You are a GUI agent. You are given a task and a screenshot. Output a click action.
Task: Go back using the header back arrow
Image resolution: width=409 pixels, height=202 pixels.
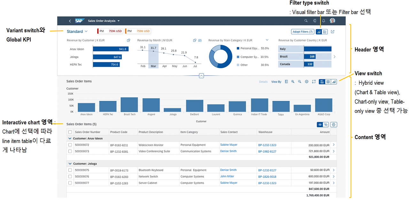click(70, 21)
